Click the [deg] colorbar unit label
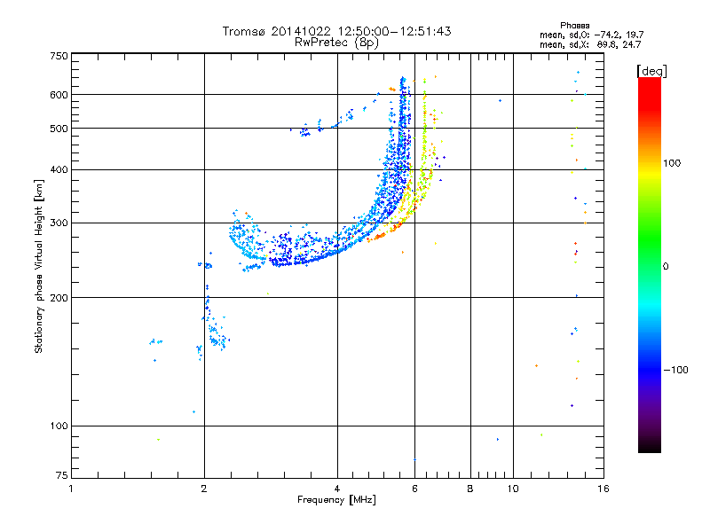Image resolution: width=710 pixels, height=532 pixels. pyautogui.click(x=651, y=70)
